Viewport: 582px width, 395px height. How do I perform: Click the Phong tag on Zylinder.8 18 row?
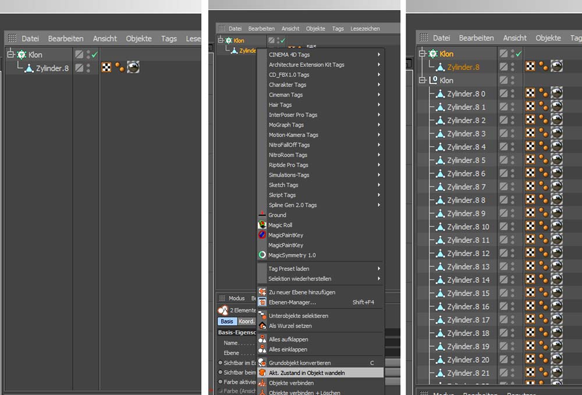pos(544,333)
